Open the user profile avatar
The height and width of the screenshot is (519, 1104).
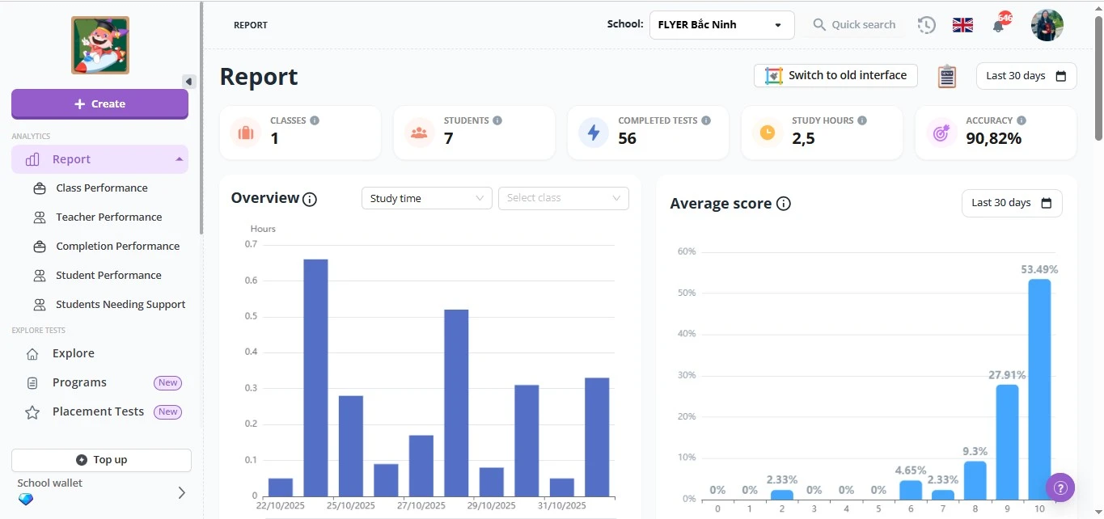click(x=1047, y=25)
